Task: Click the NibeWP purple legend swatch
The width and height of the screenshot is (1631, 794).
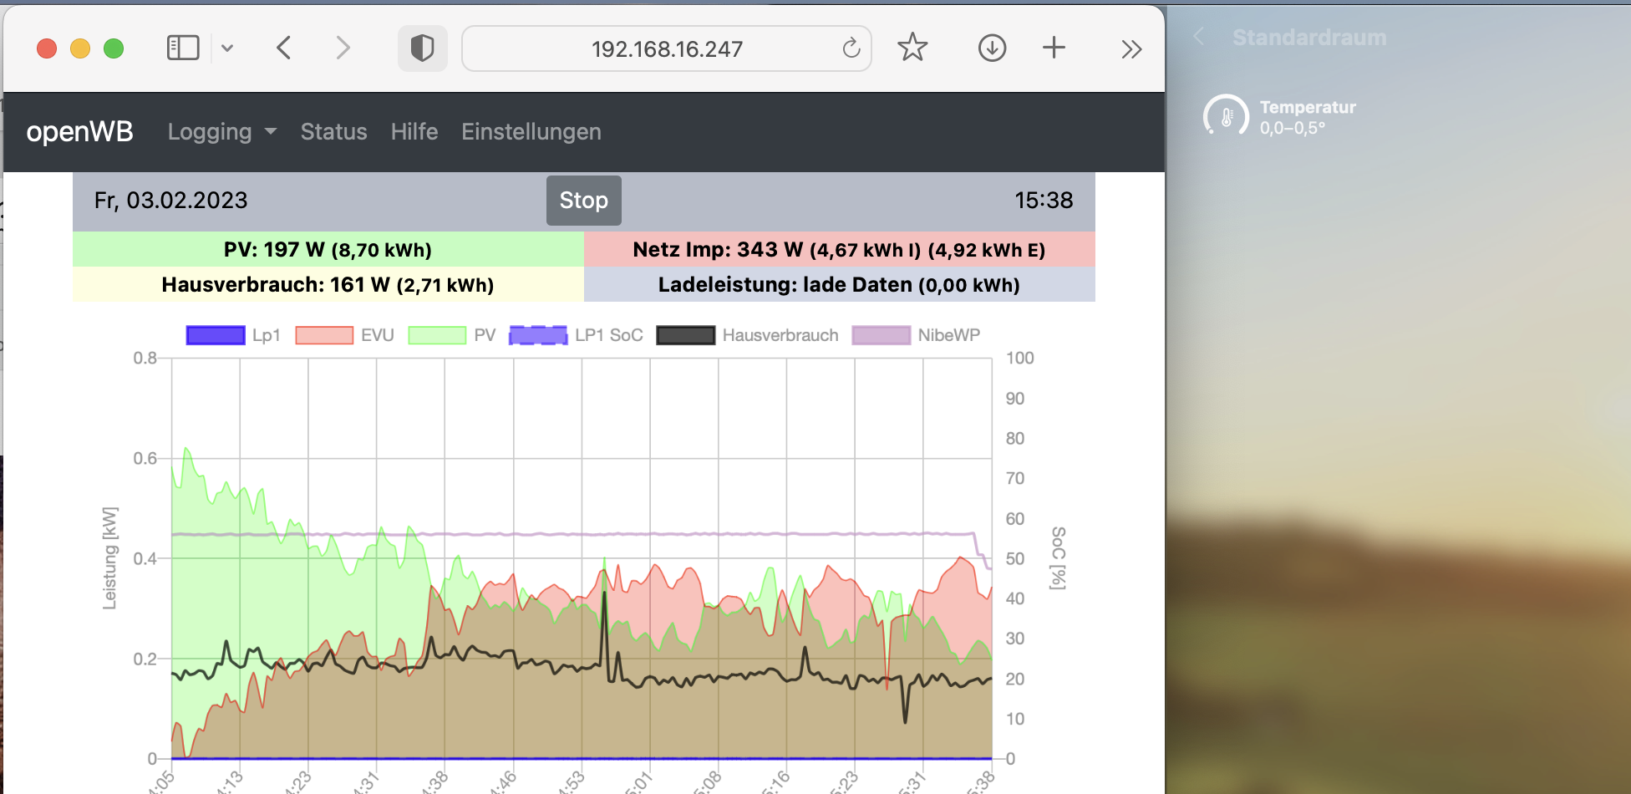Action: click(881, 335)
